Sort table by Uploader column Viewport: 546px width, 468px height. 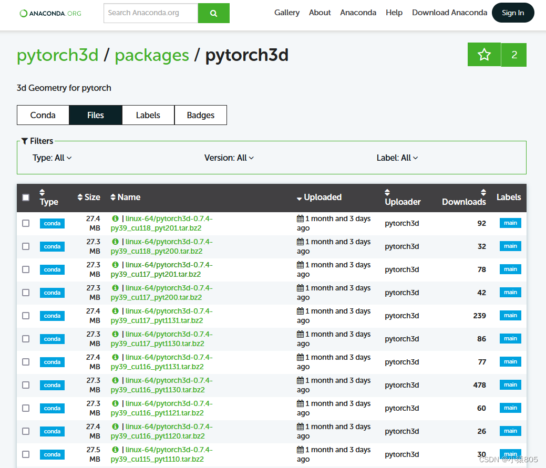coord(403,197)
